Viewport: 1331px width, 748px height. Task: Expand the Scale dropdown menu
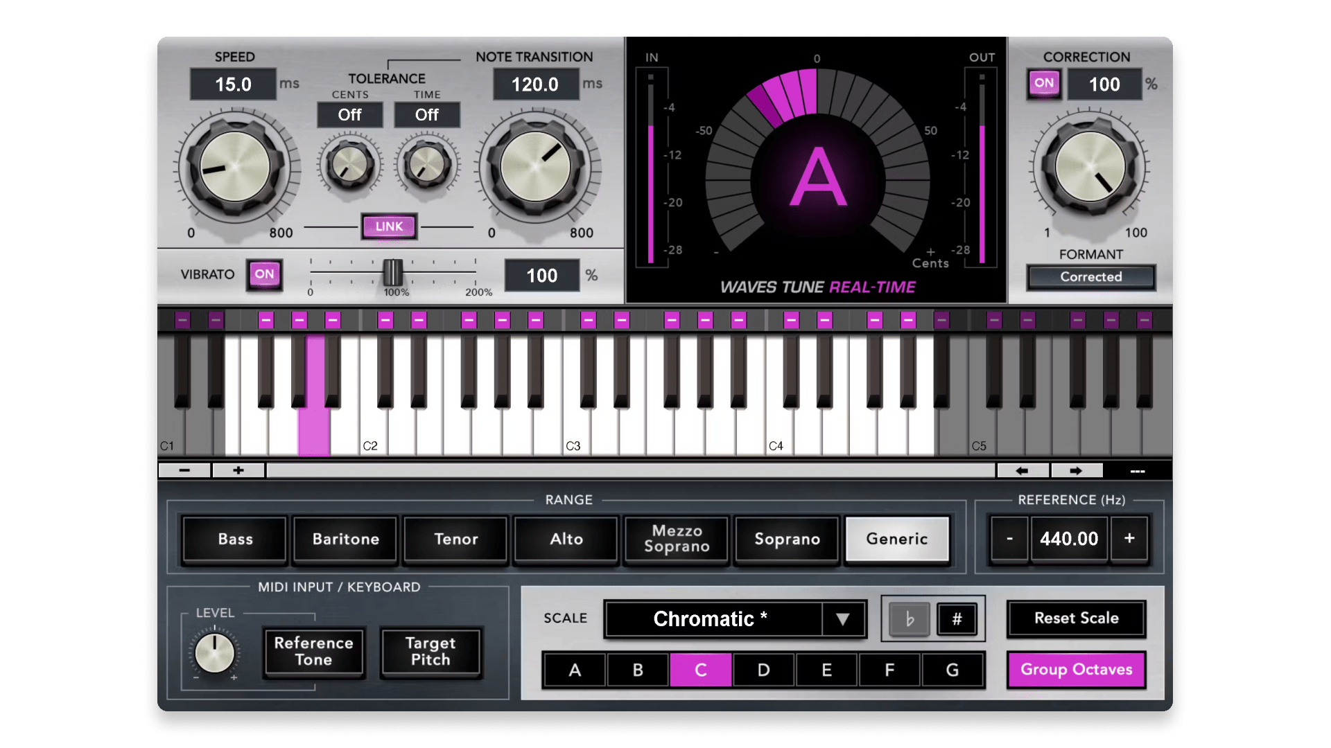pos(841,618)
